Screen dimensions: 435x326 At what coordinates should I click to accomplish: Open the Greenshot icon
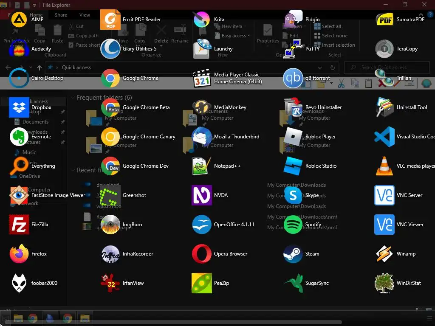coord(110,195)
